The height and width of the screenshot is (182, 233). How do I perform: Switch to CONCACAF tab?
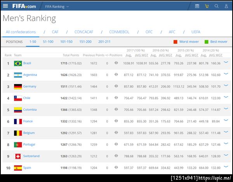[x=84, y=32]
